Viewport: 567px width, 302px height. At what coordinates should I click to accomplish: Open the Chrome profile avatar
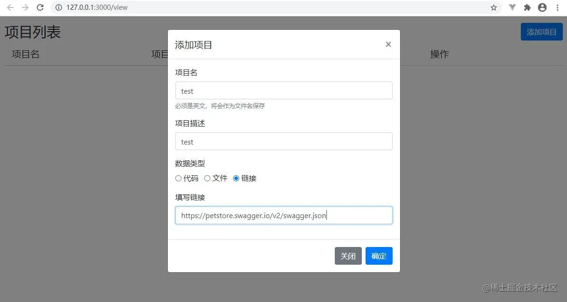tap(542, 7)
